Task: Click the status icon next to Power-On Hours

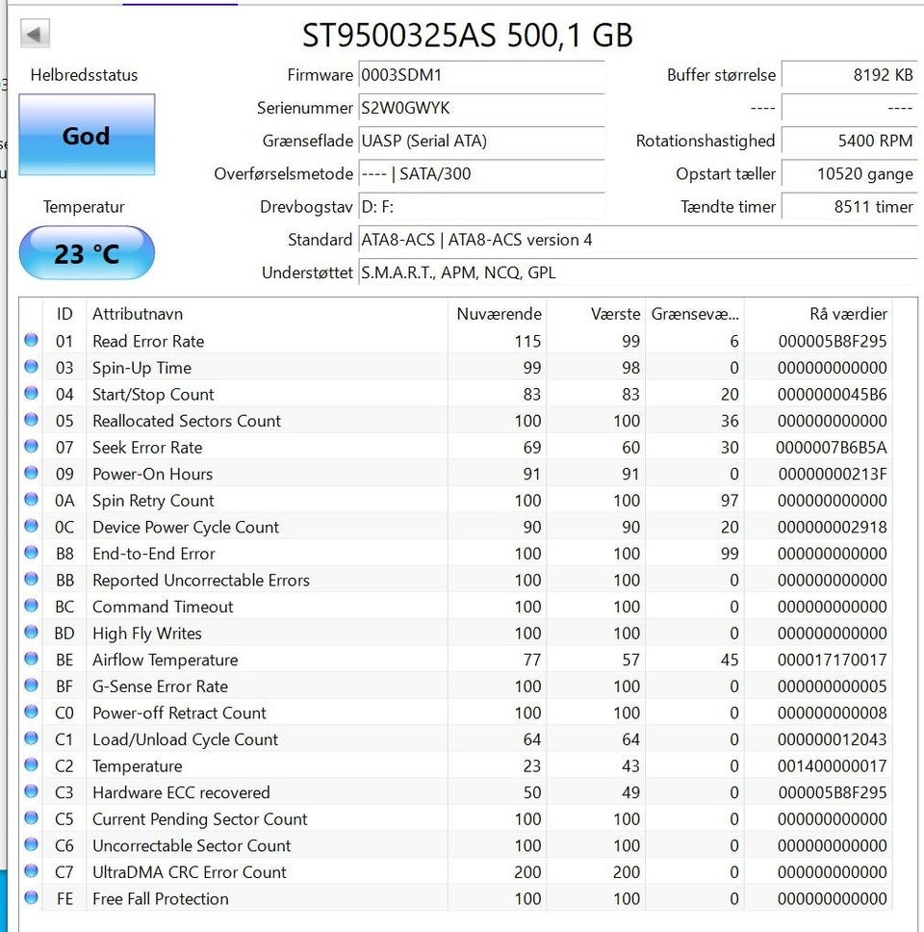Action: point(31,473)
